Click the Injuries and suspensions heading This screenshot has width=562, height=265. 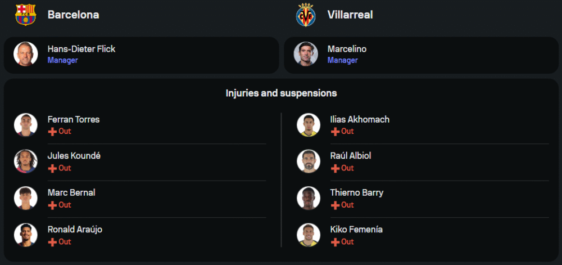tap(281, 93)
